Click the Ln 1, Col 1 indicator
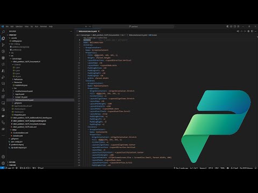This screenshot has height=193, width=258. pos(194,168)
